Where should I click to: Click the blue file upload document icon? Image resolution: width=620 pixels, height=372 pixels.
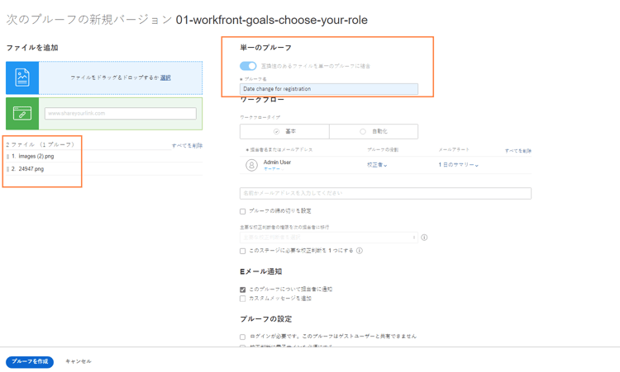[22, 78]
